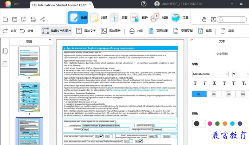Select the Hand pan tool
The width and height of the screenshot is (249, 145).
coord(204,19)
